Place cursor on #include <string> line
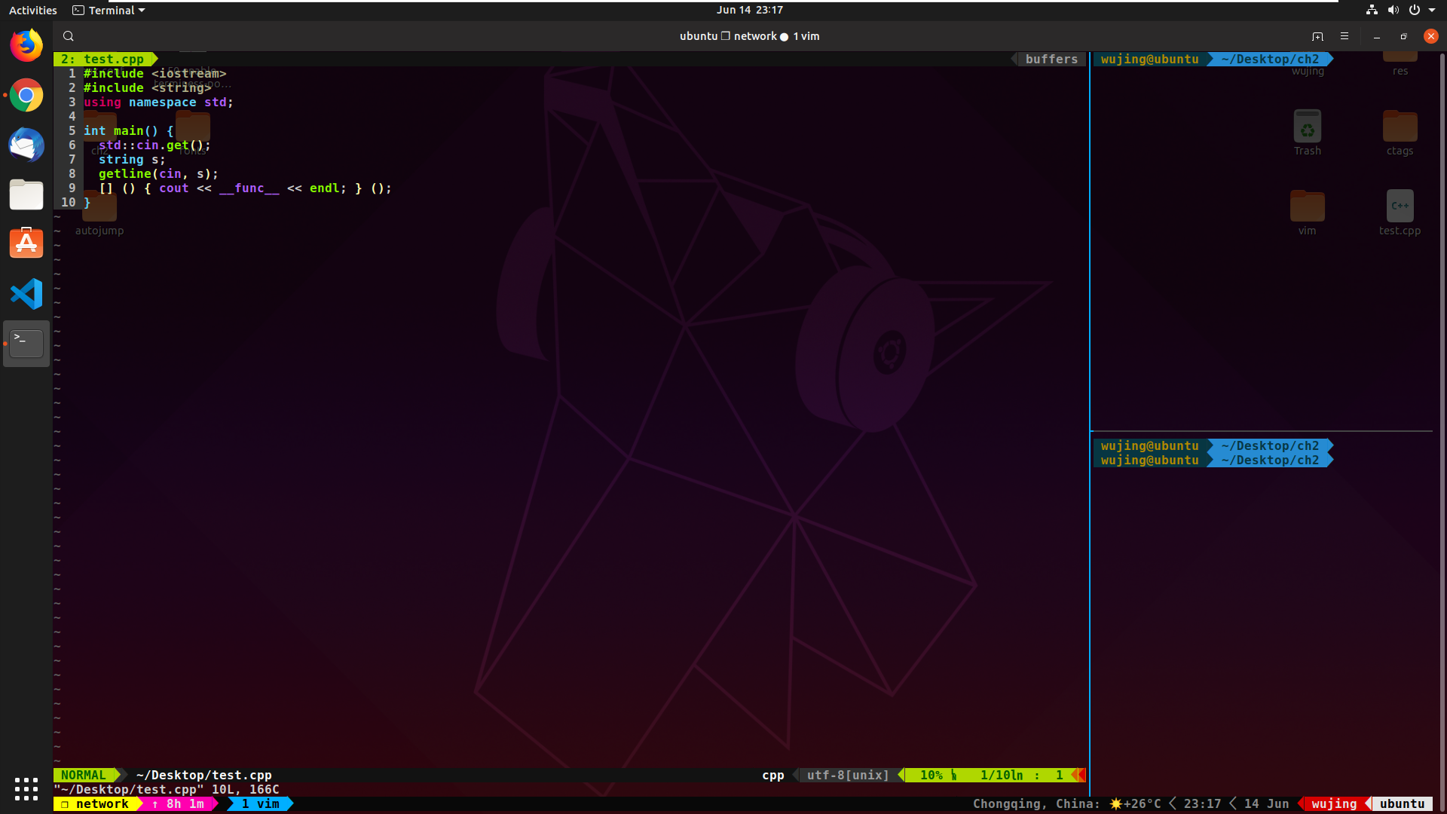This screenshot has height=814, width=1447. point(148,87)
